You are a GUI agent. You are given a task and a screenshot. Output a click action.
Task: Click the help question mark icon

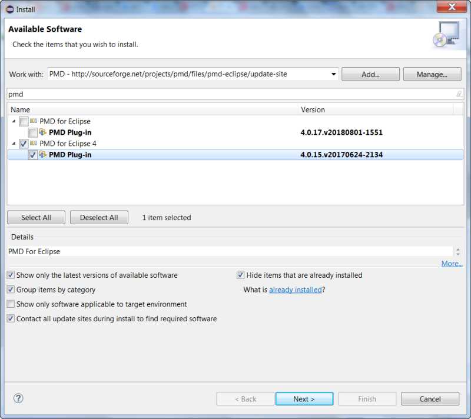point(18,398)
